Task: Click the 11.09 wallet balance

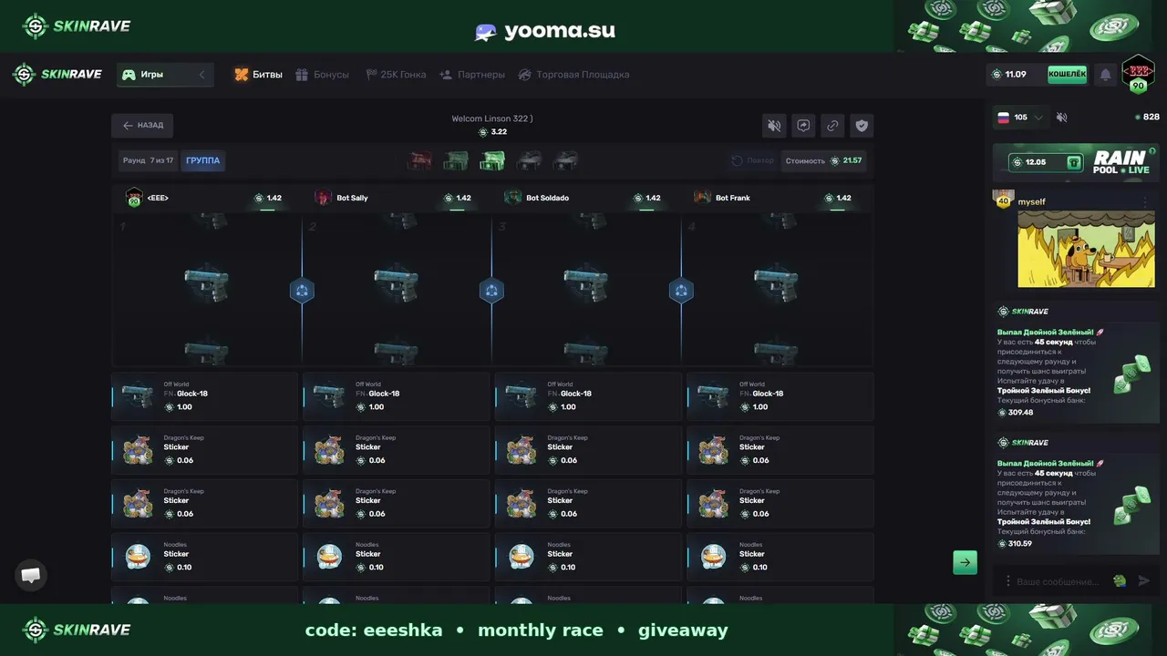Action: [1009, 75]
